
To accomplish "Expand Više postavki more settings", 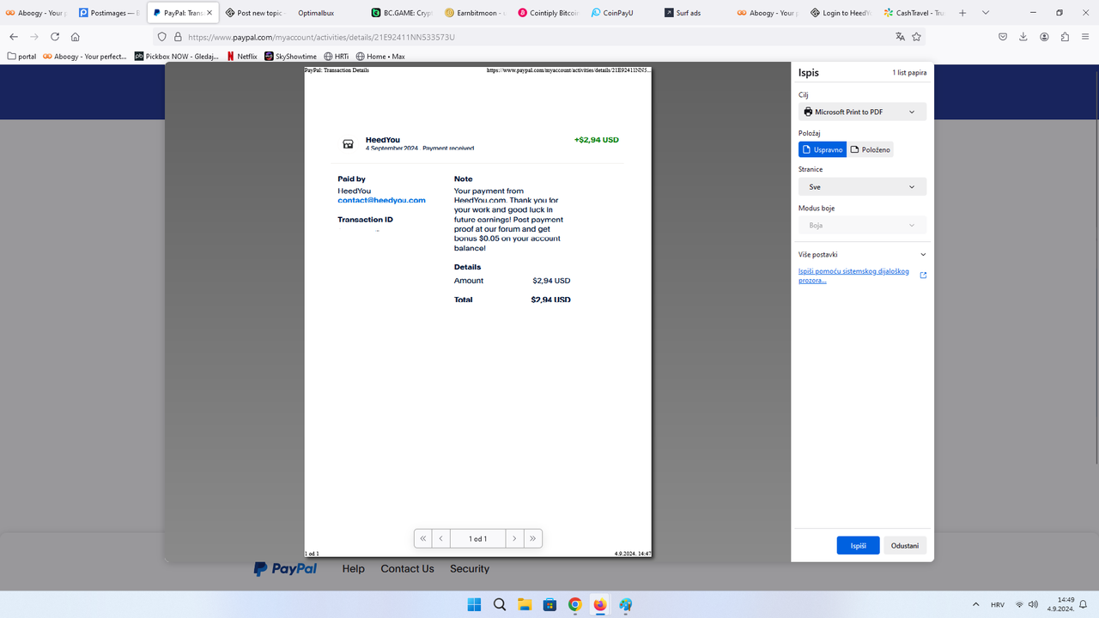I will click(862, 254).
